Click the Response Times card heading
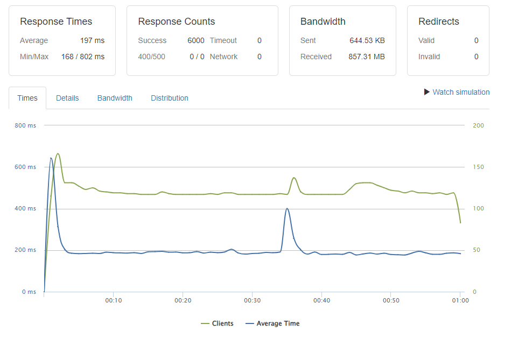The image size is (518, 352). 56,22
